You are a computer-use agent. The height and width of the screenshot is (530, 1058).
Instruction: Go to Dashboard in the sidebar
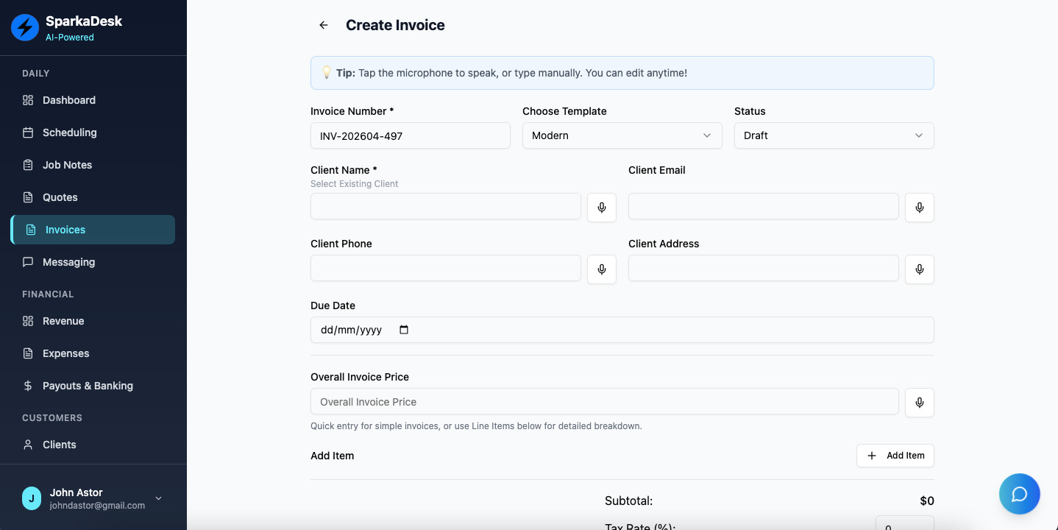(x=93, y=100)
